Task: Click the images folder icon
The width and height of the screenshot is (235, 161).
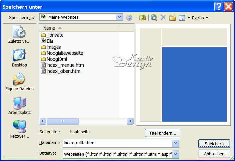Action: (x=43, y=47)
